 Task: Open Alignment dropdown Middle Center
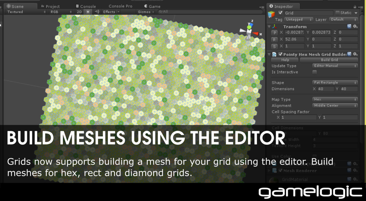[335, 106]
